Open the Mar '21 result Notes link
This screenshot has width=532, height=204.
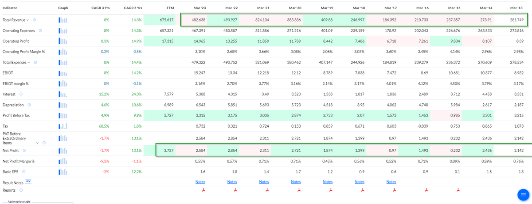tap(264, 182)
